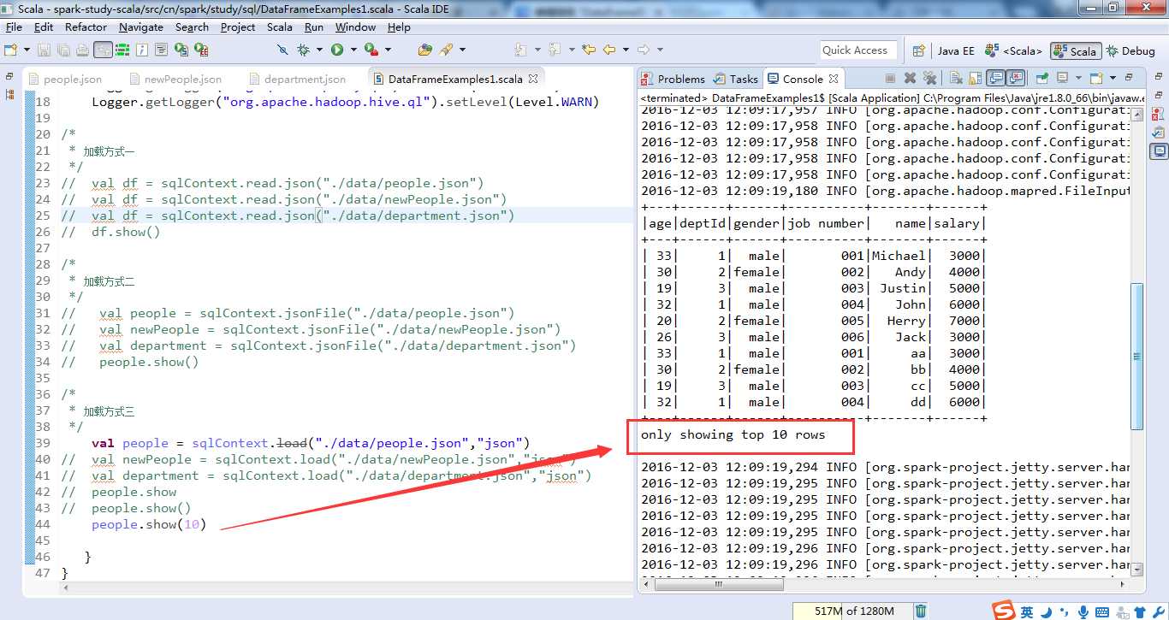Click the soft keyboard icon in input bar

click(x=1103, y=611)
